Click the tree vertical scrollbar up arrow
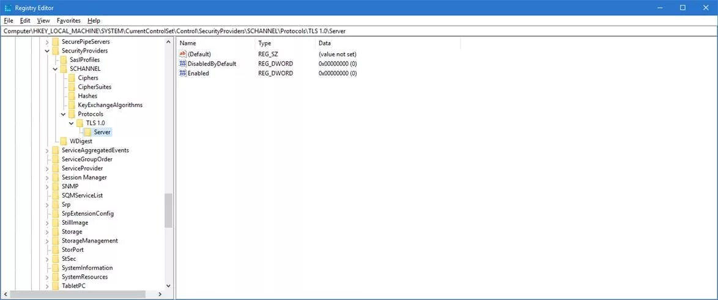 (169, 42)
